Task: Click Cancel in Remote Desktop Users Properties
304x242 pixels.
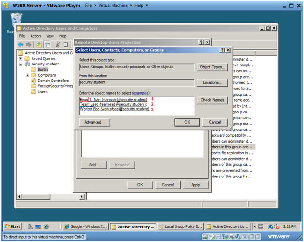Action: coord(168,185)
